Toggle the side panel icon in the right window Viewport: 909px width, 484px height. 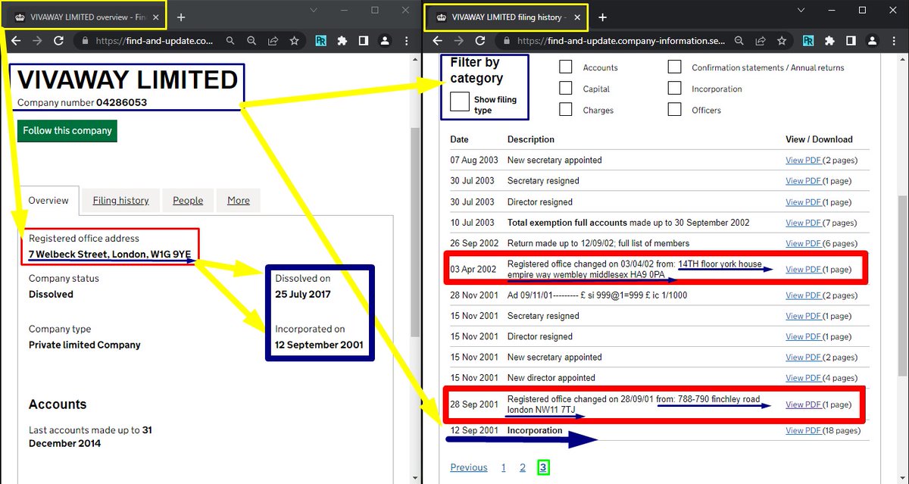pyautogui.click(x=851, y=41)
